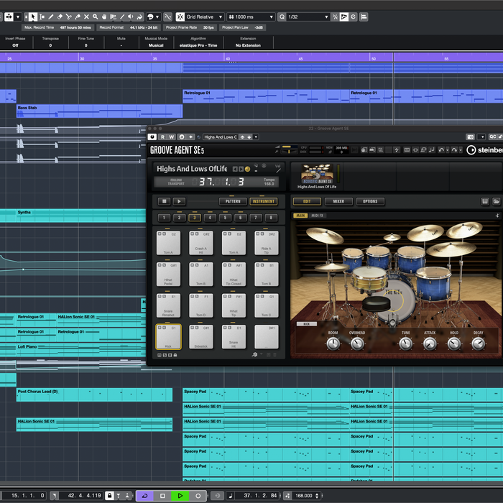
Task: Select the Zoom magnifier tool
Action: [96, 17]
